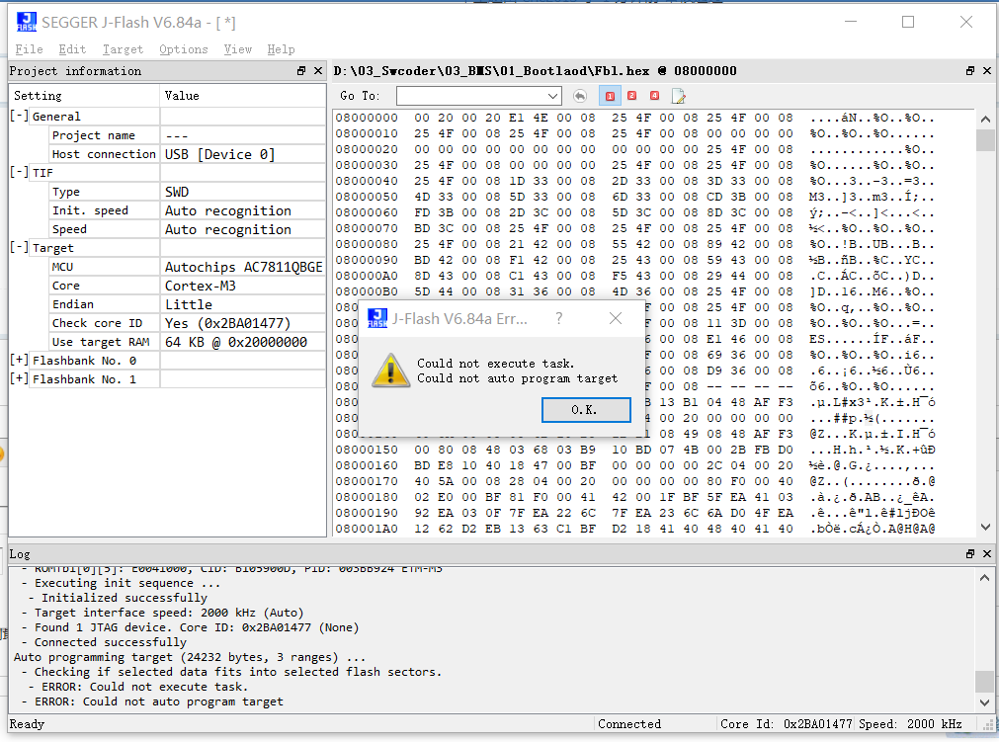Click log line 'ERROR: Could not auto program target'
The image size is (999, 742).
(159, 701)
